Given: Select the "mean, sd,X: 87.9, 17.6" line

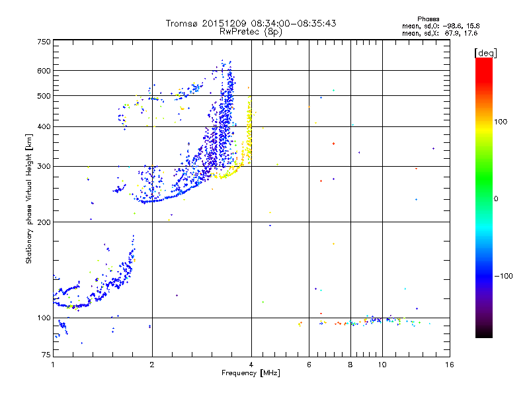Looking at the screenshot, I should (440, 33).
